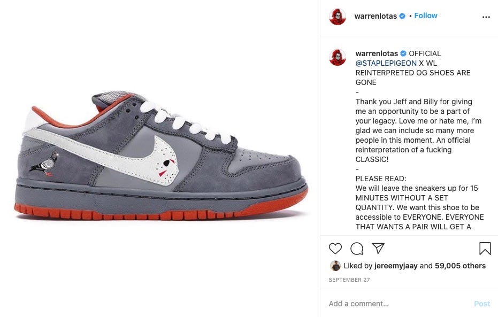
Task: Open comments via speech bubble icon
Action: [357, 249]
